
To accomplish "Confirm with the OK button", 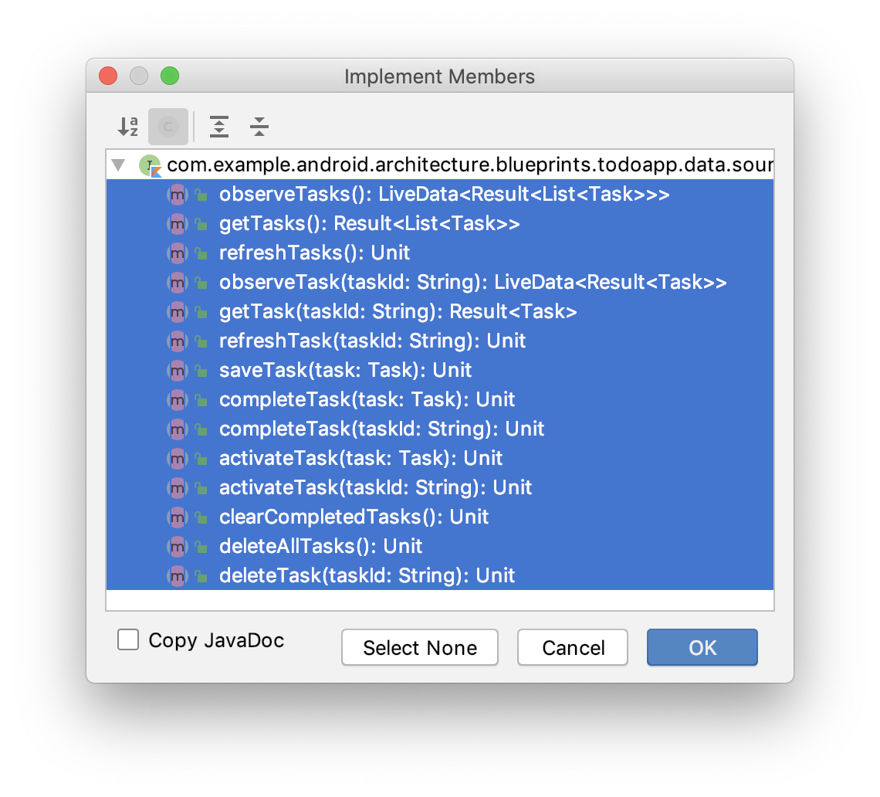I will (x=702, y=647).
